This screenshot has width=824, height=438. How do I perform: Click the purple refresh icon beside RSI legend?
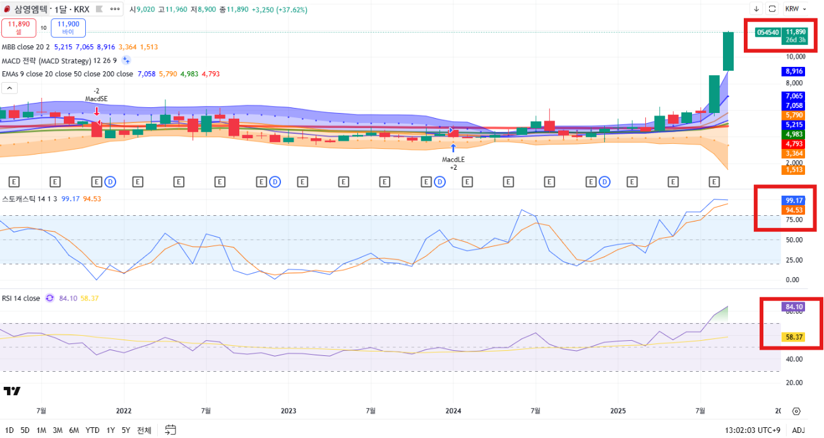49,299
